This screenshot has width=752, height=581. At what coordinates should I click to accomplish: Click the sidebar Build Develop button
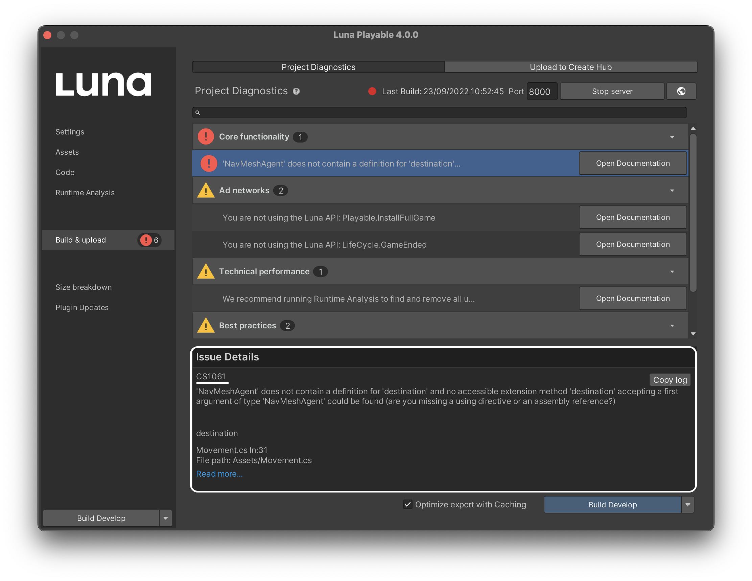click(101, 518)
